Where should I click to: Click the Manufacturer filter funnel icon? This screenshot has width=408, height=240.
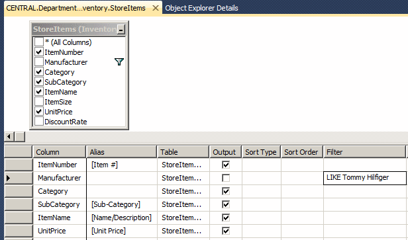[119, 62]
